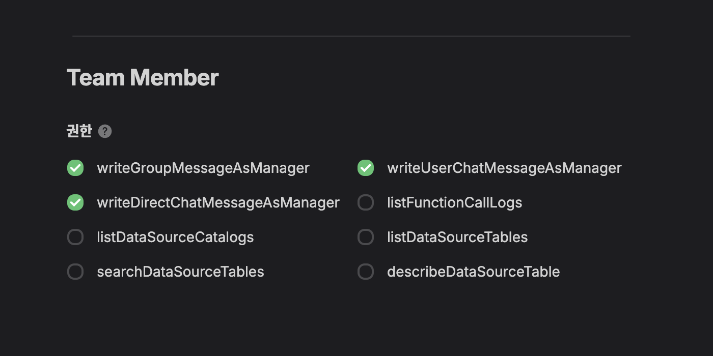Enable the listDataSourceTables checkbox
713x356 pixels.
click(366, 237)
